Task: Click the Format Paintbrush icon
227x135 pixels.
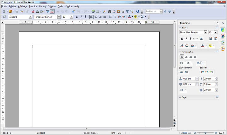Action: click(73, 11)
